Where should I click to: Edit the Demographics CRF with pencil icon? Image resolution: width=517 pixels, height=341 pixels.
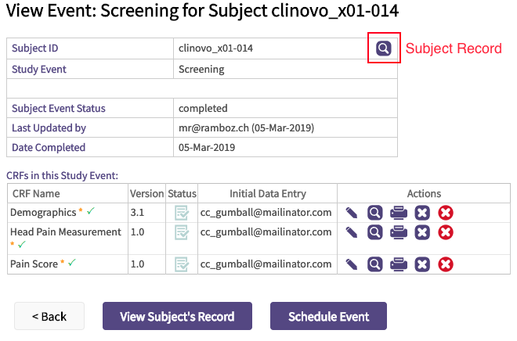click(x=352, y=212)
